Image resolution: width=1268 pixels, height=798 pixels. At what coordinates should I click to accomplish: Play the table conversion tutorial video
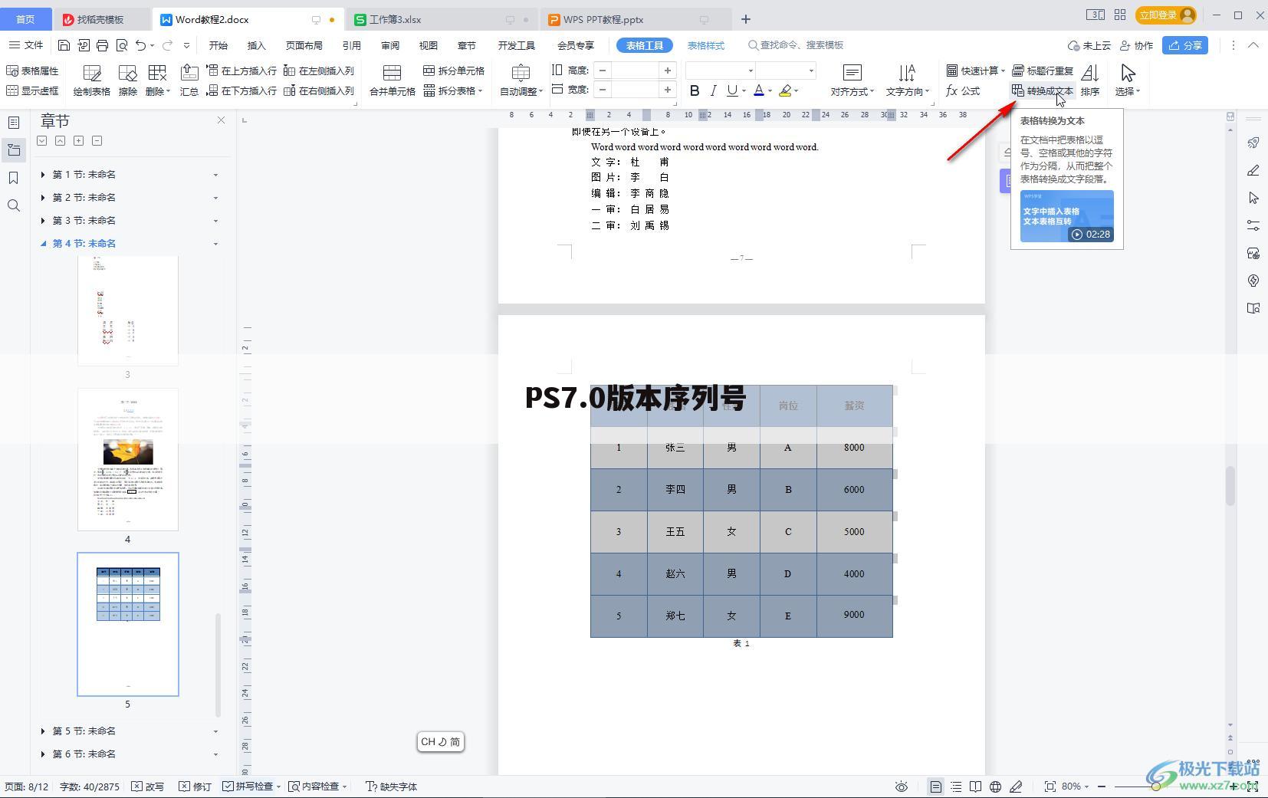(1067, 216)
